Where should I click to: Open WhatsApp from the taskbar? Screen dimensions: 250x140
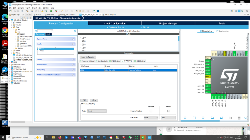(x=136, y=138)
